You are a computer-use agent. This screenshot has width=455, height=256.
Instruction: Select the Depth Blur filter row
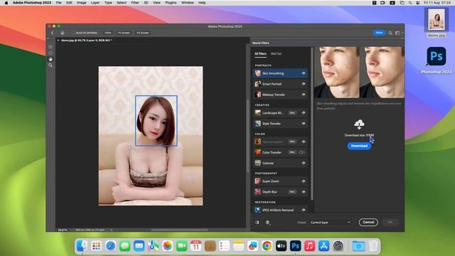click(x=280, y=192)
